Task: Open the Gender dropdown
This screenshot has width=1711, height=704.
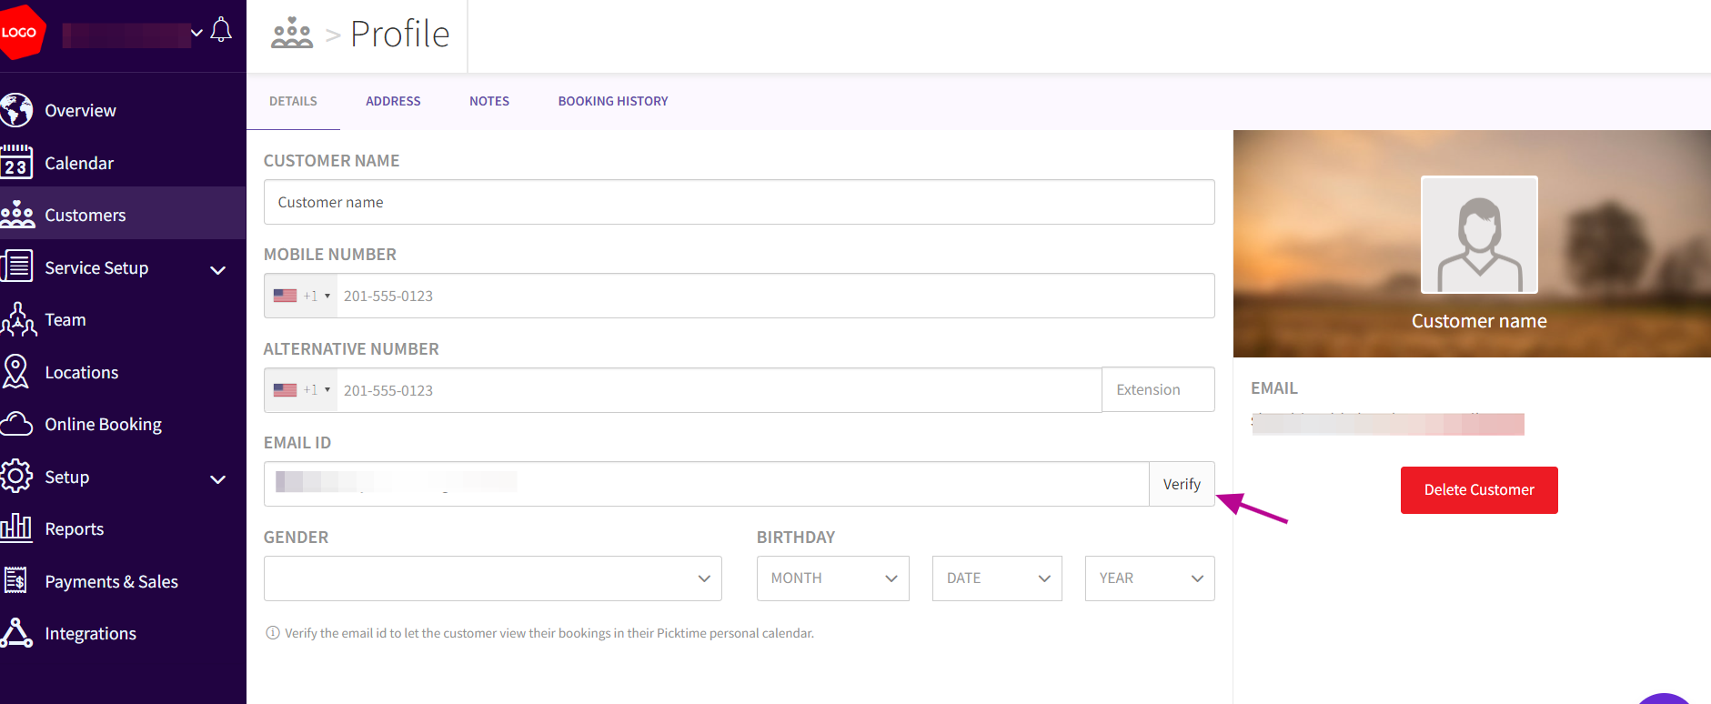Action: tap(492, 578)
